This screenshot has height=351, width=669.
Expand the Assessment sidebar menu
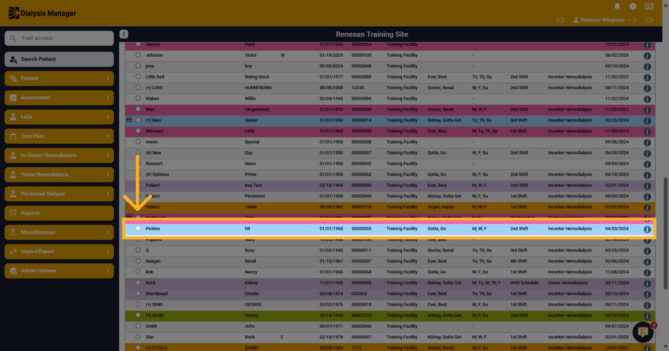click(59, 98)
